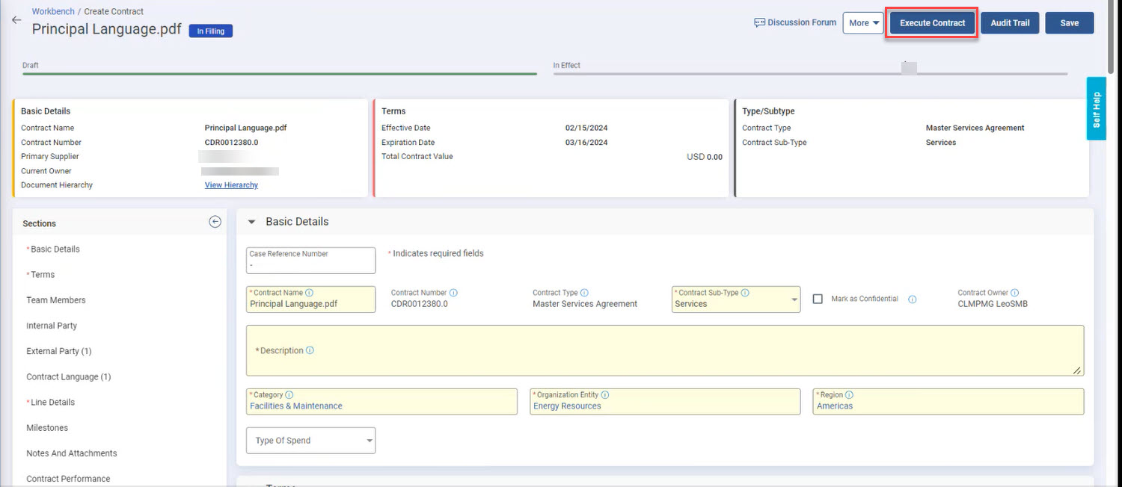
Task: Click the Organization Entity info icon
Action: click(x=605, y=394)
